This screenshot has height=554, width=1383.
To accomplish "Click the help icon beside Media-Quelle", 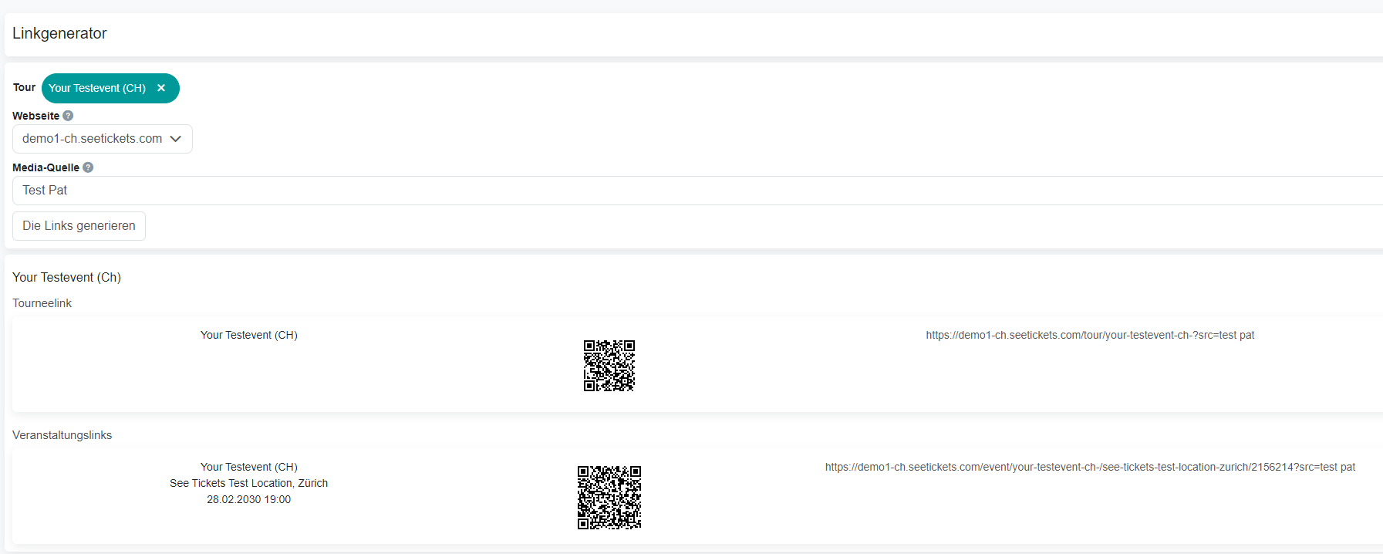I will click(x=88, y=167).
